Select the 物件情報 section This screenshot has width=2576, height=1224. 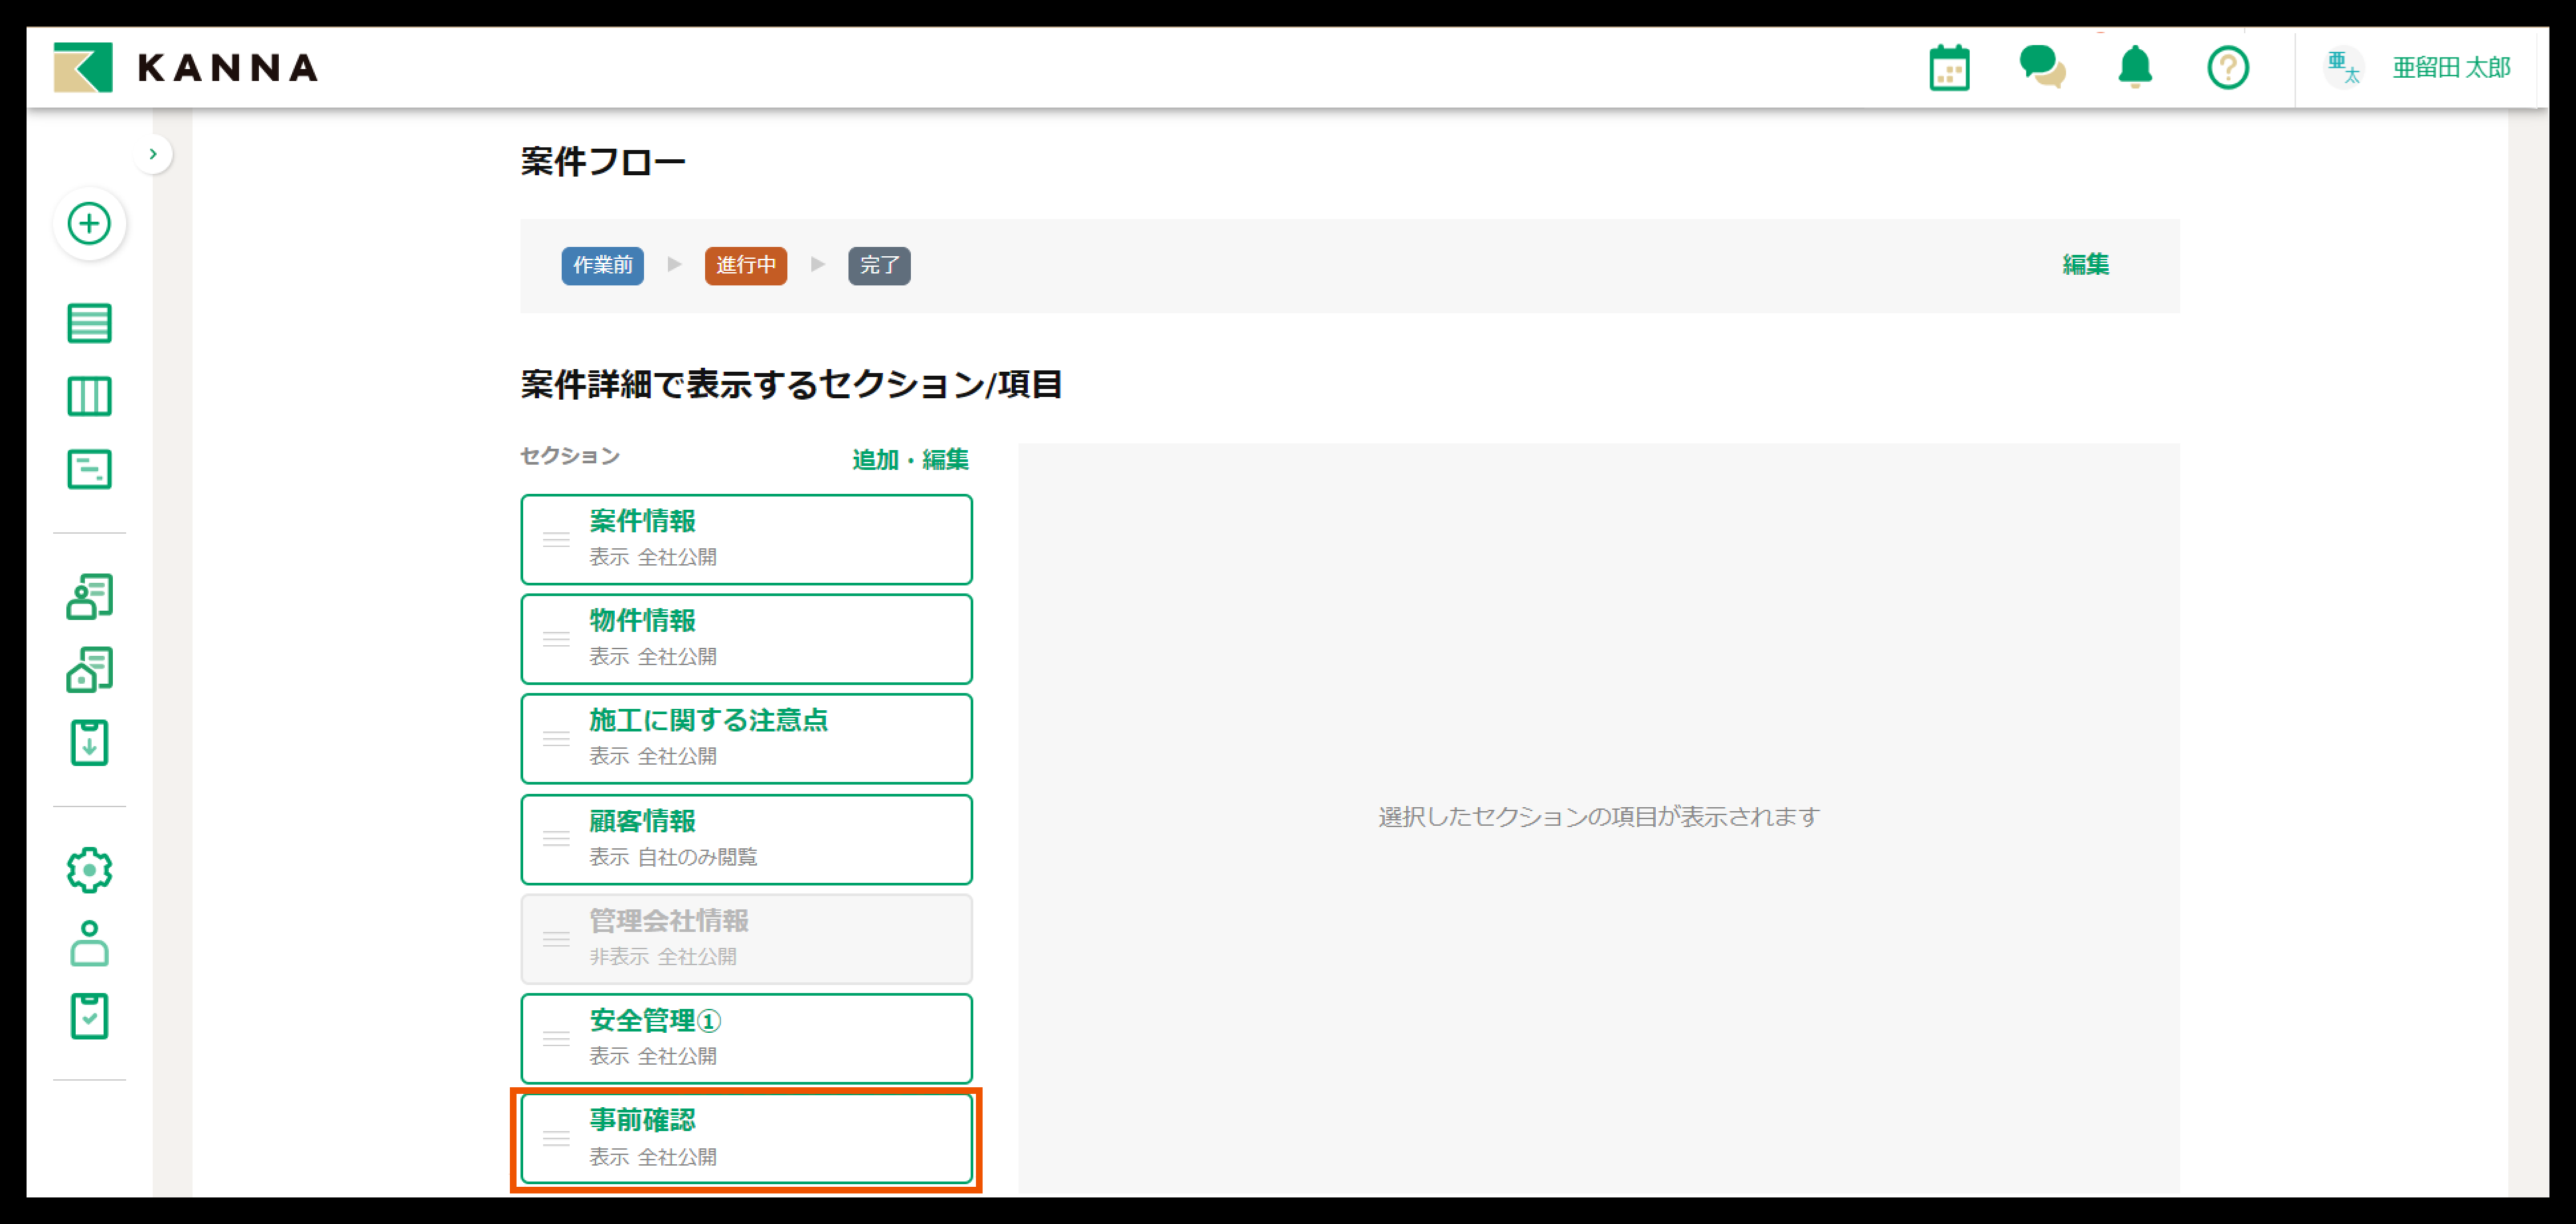746,639
